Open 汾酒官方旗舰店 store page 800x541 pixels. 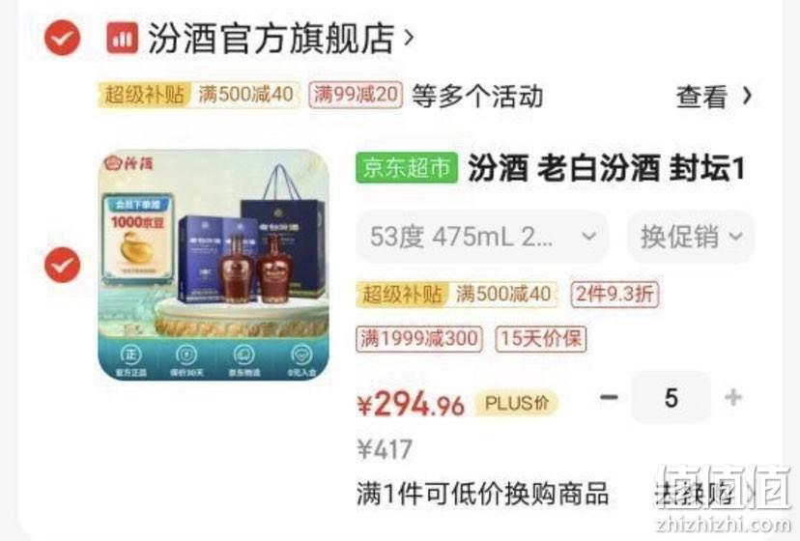(271, 39)
